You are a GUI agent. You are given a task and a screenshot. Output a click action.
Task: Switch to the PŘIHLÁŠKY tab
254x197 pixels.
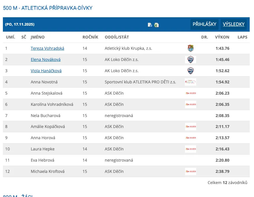point(204,24)
